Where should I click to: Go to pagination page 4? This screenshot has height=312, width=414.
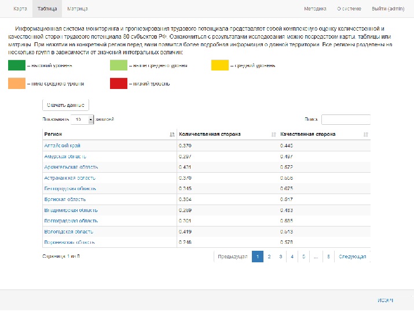point(292,257)
